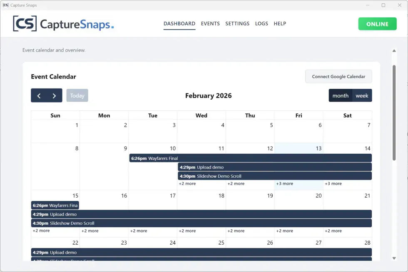
Task: Open Wayfarers Final event starting Tuesday 10
Action: point(251,158)
